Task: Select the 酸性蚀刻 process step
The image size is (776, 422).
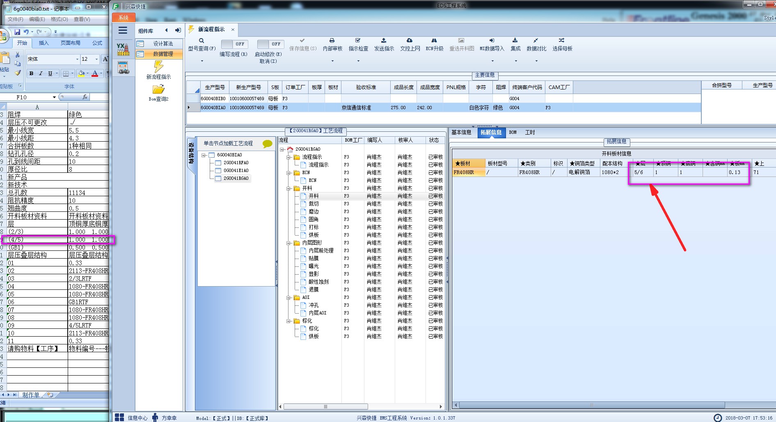Action: 318,282
